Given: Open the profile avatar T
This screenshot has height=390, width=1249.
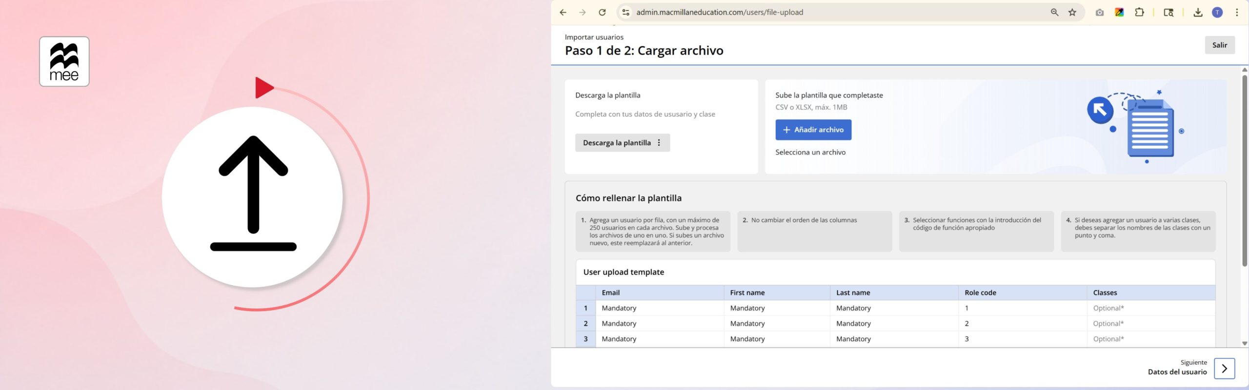Looking at the screenshot, I should point(1217,13).
